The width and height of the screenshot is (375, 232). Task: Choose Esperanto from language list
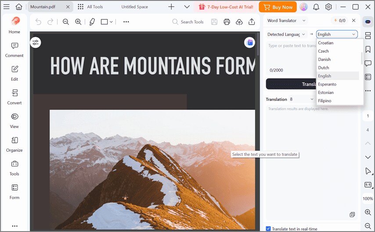[x=338, y=84]
